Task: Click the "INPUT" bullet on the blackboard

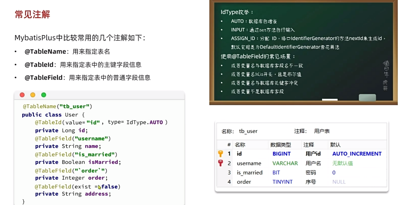Action: [263, 30]
